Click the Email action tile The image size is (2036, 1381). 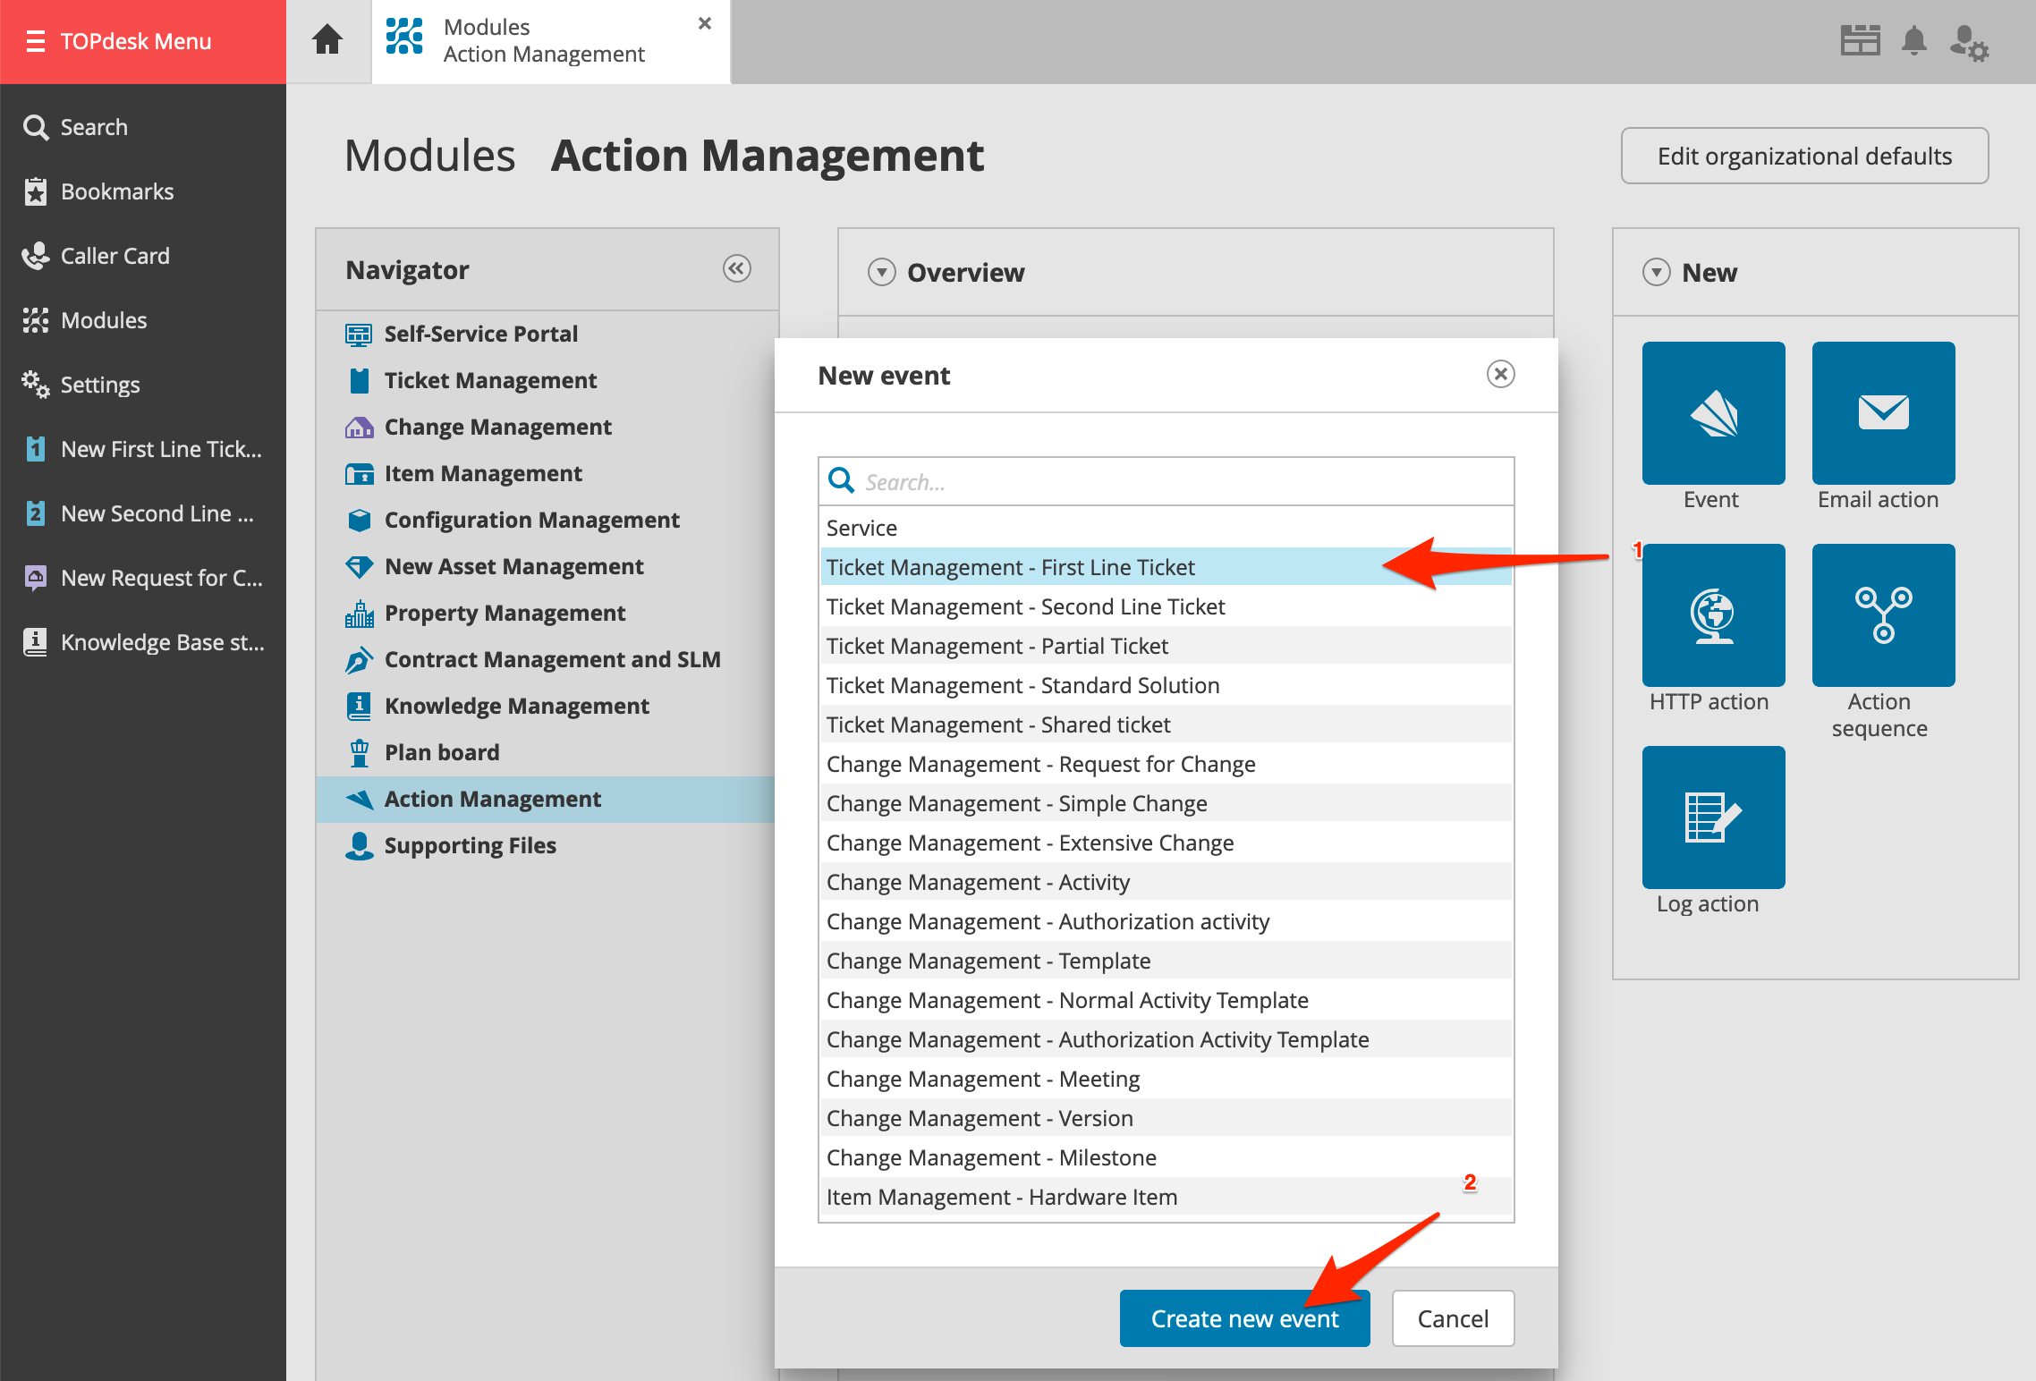[1883, 413]
